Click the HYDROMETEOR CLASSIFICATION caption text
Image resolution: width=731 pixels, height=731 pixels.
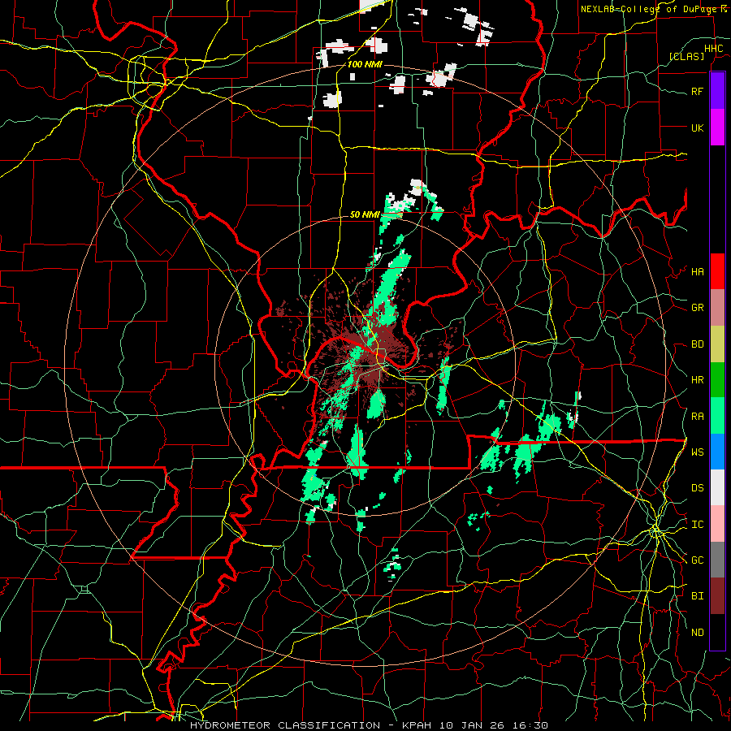285,725
